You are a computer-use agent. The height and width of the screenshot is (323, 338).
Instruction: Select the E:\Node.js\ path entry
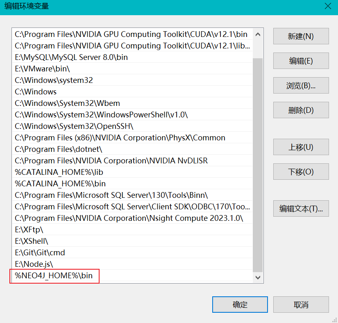pos(34,264)
